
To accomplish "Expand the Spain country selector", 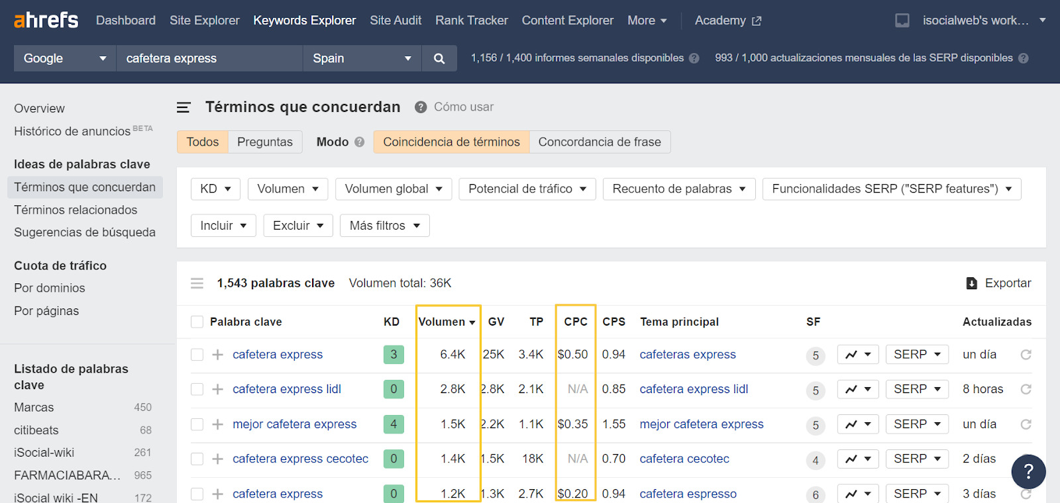I will [361, 58].
